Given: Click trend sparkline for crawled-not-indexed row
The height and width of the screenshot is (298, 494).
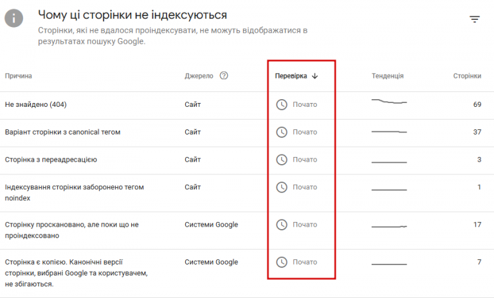Looking at the screenshot, I should pyautogui.click(x=389, y=227).
